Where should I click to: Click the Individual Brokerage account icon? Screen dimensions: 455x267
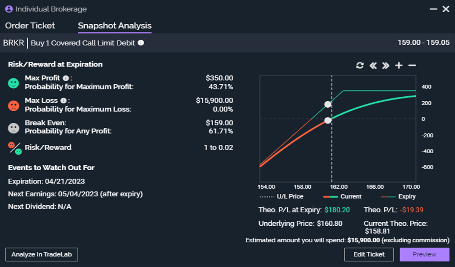coord(9,9)
